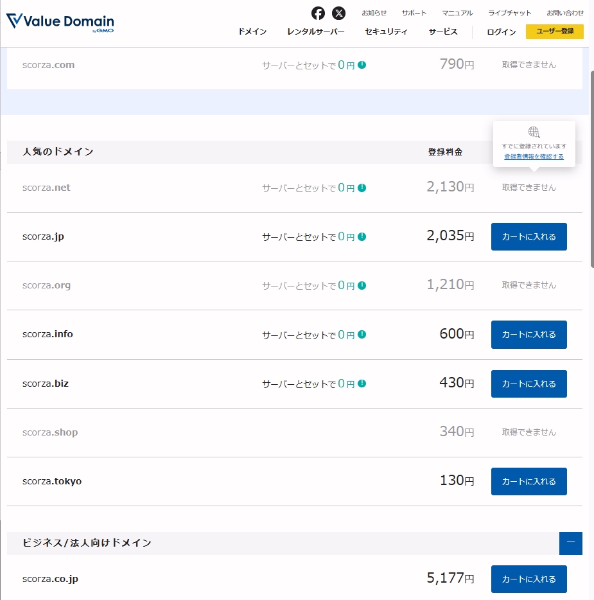Click the scorza.org domain name

(x=46, y=285)
